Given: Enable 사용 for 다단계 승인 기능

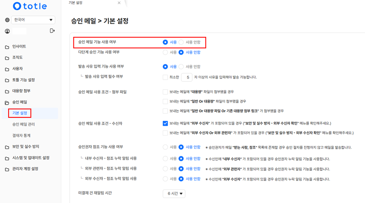Looking at the screenshot, I should point(165,52).
